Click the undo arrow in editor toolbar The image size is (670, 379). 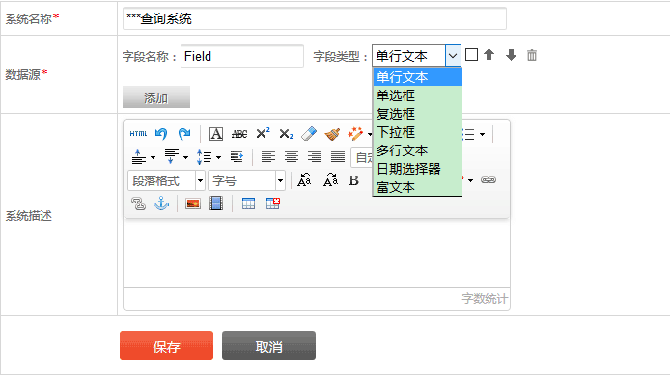(x=161, y=134)
